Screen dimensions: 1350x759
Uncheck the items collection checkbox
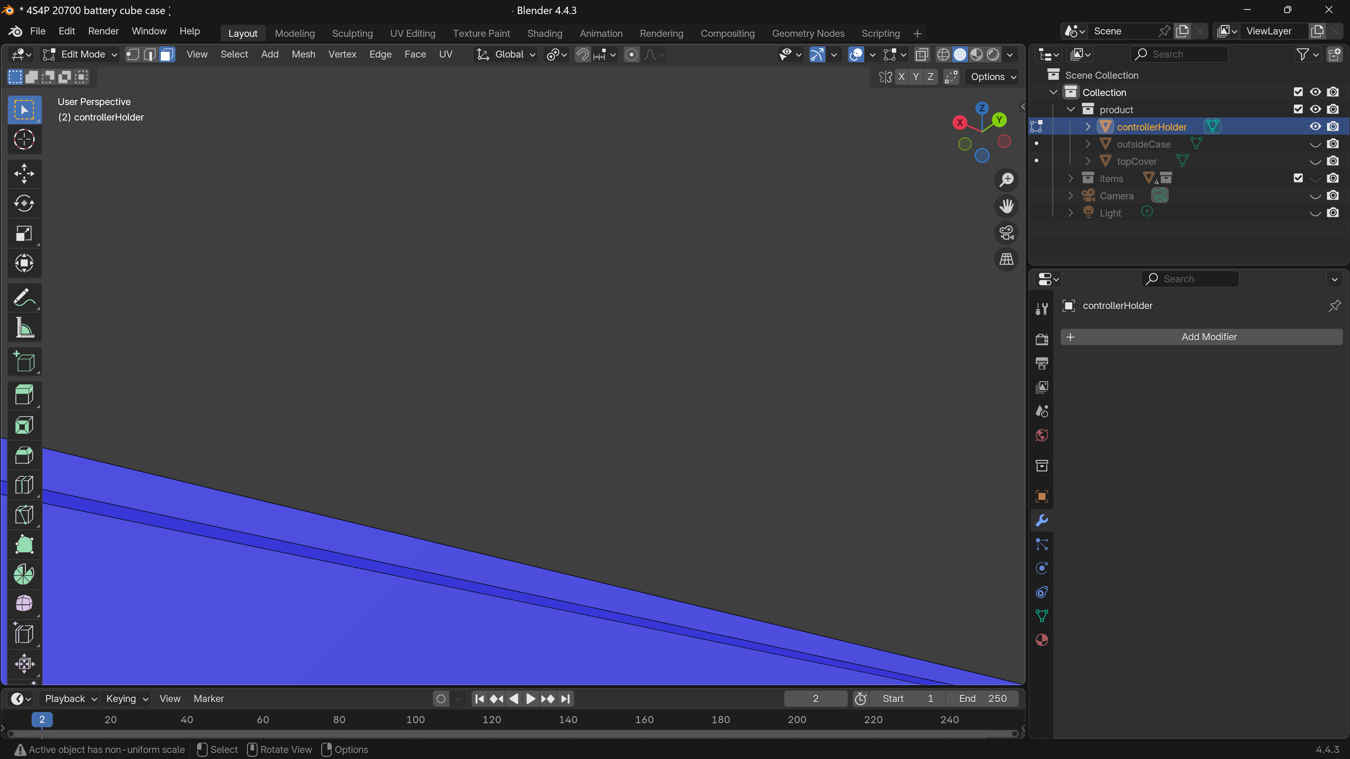point(1298,178)
